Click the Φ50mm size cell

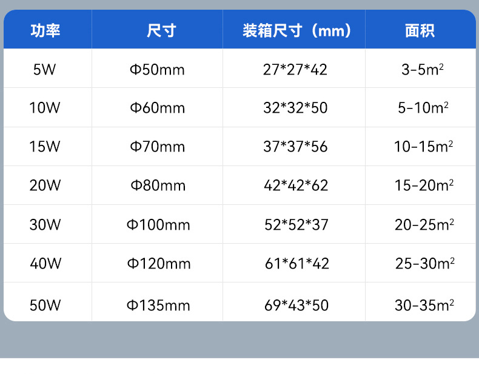click(157, 70)
